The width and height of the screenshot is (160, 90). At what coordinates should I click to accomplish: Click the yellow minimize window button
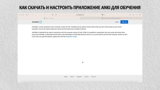tap(21, 15)
